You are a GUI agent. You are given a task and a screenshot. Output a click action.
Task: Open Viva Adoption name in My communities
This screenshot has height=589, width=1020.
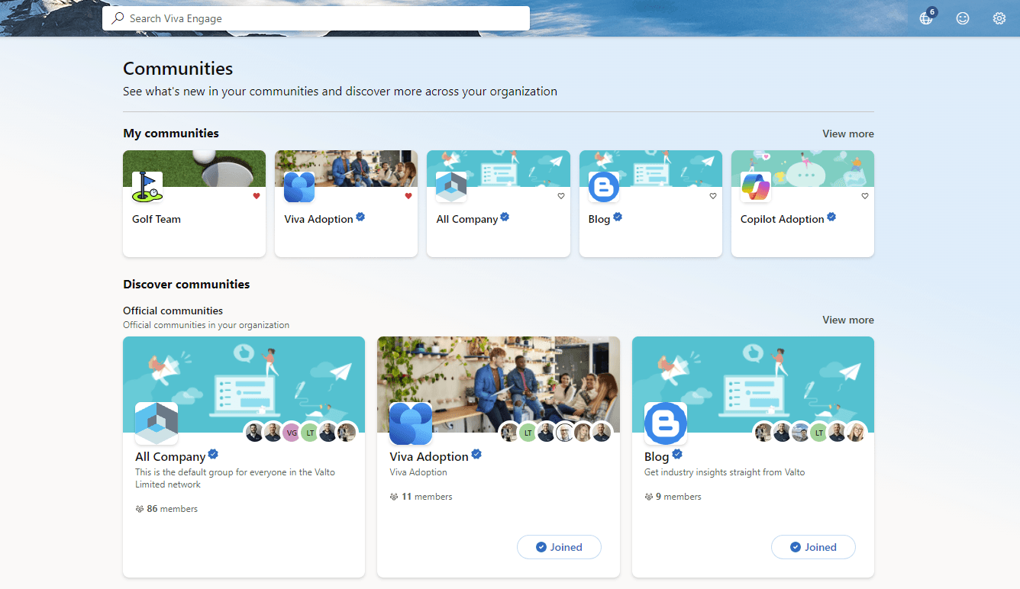(x=318, y=219)
